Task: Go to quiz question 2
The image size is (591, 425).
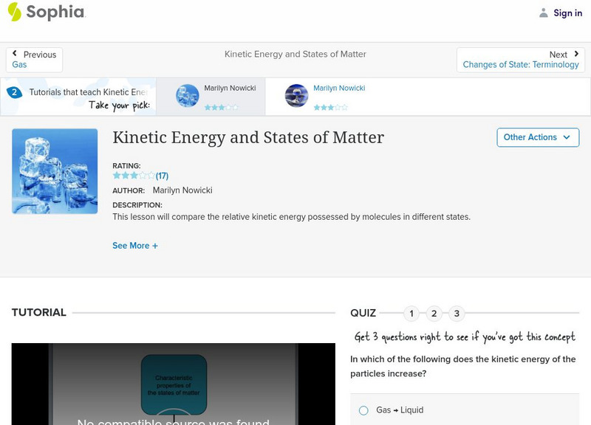Action: pos(434,314)
